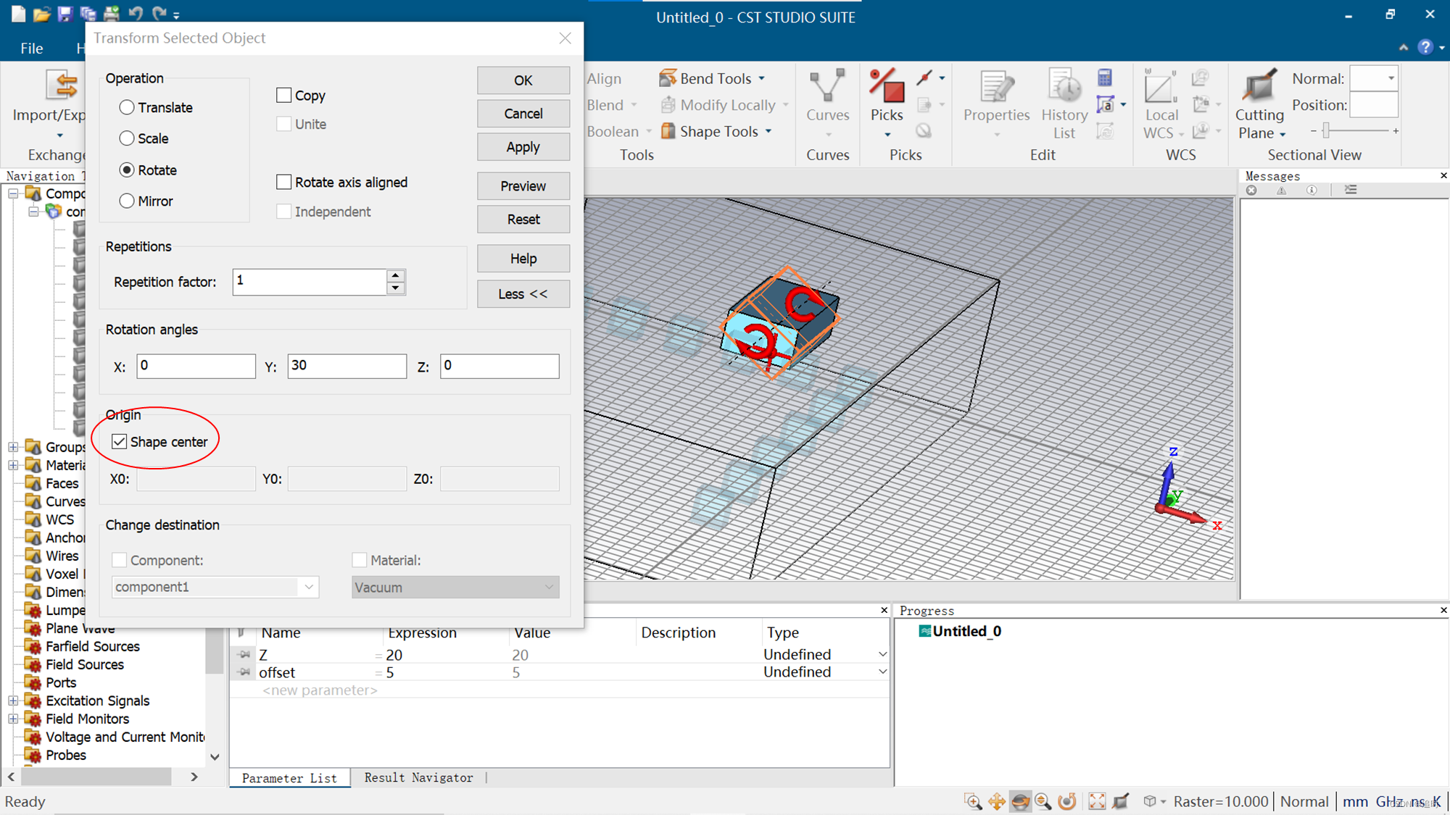Viewport: 1450px width, 815px height.
Task: Open the File menu
Action: [31, 48]
